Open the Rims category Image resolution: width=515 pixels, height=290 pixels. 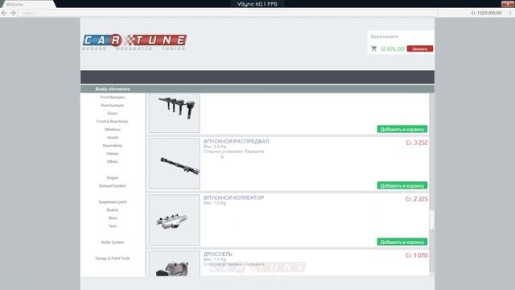(113, 218)
